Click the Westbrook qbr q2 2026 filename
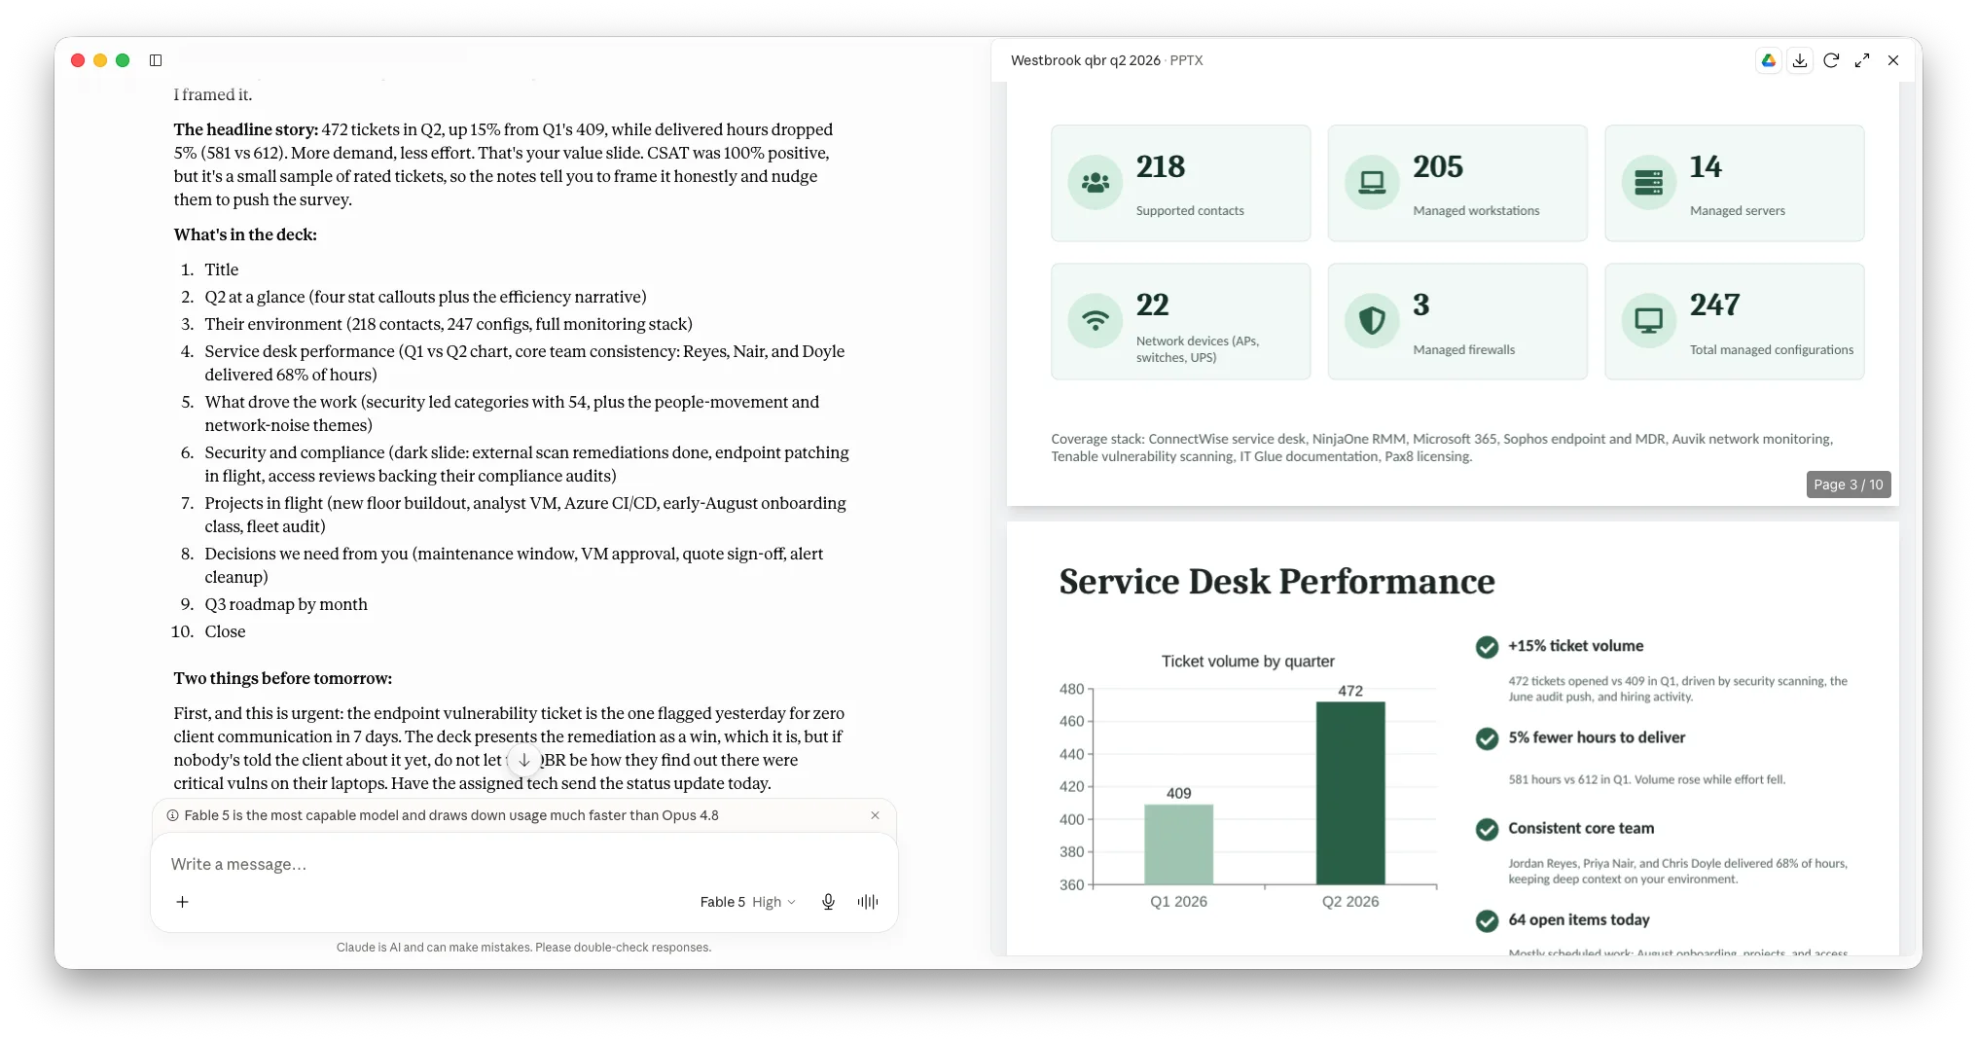This screenshot has height=1041, width=1977. pyautogui.click(x=1086, y=60)
